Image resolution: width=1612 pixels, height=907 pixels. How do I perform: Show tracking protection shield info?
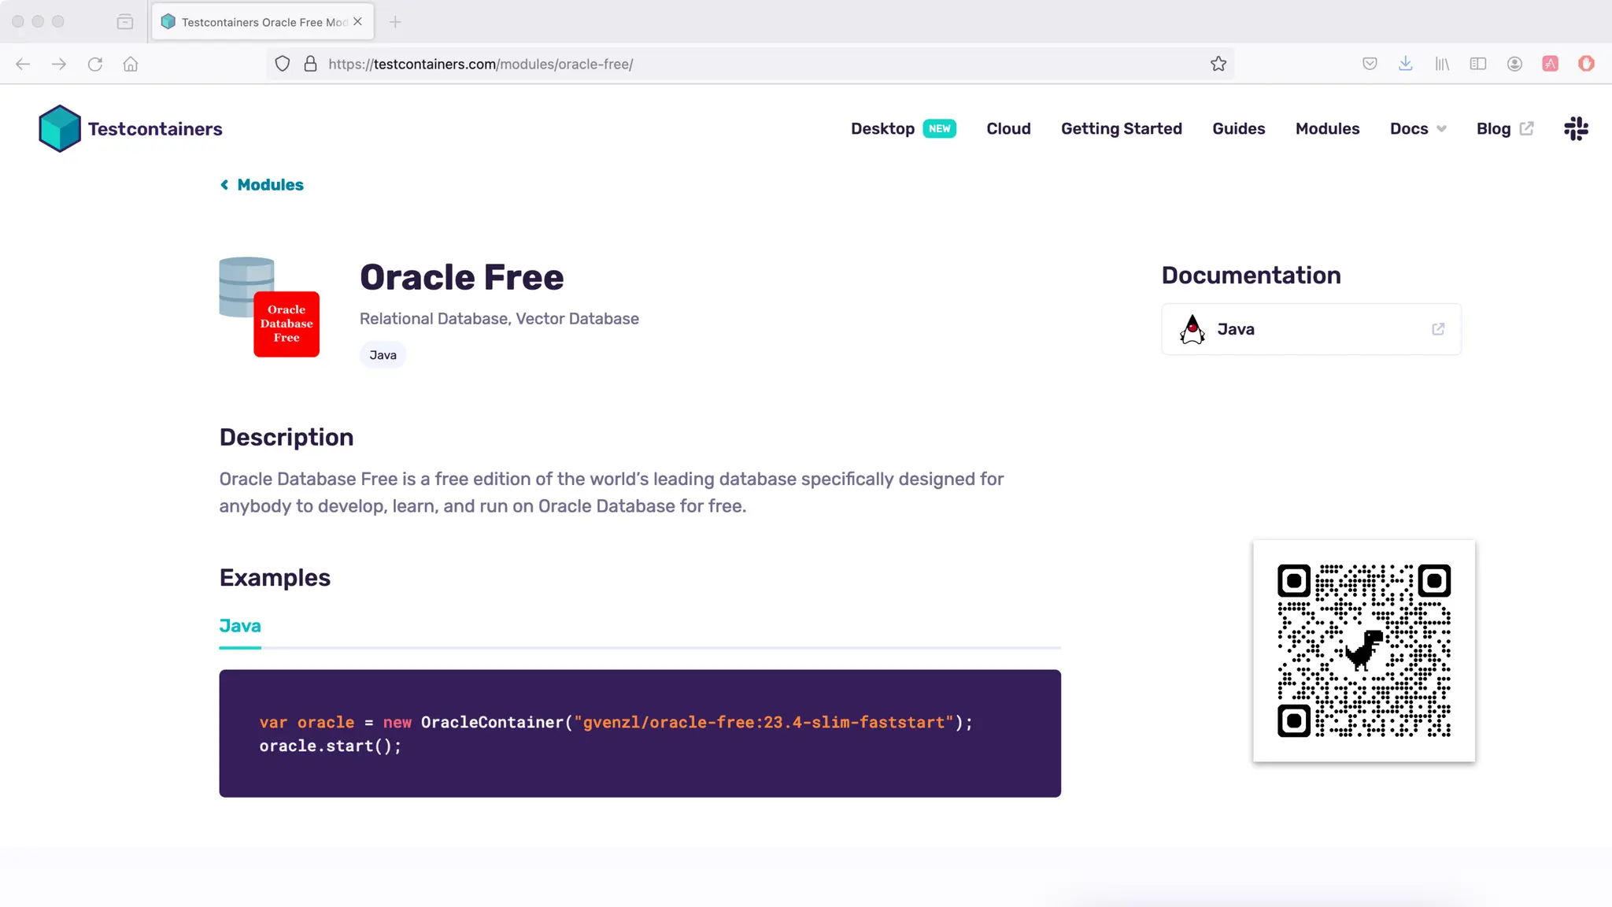point(283,64)
